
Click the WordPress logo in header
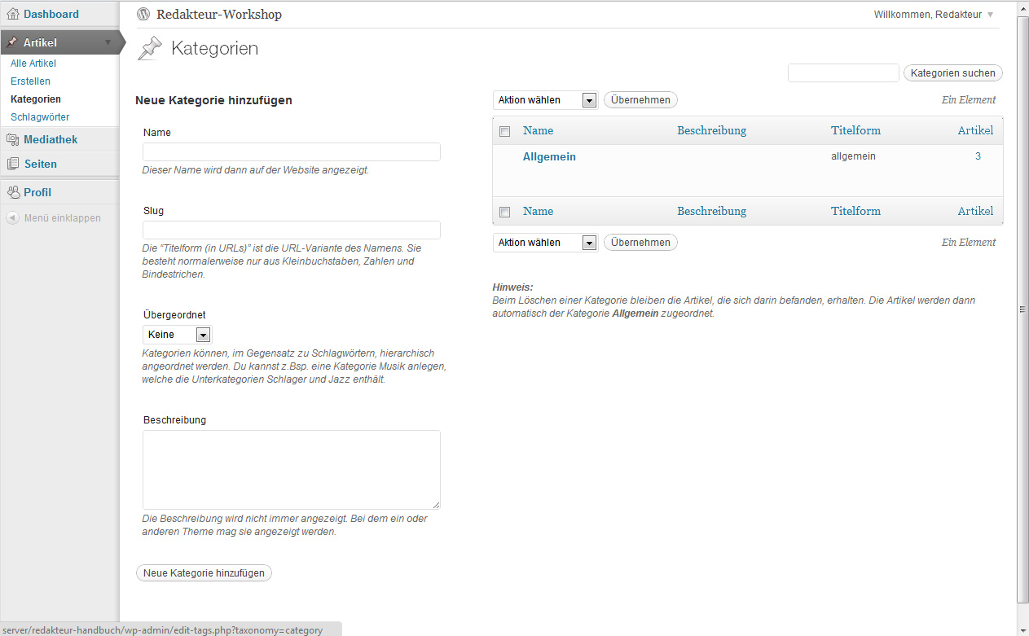144,14
